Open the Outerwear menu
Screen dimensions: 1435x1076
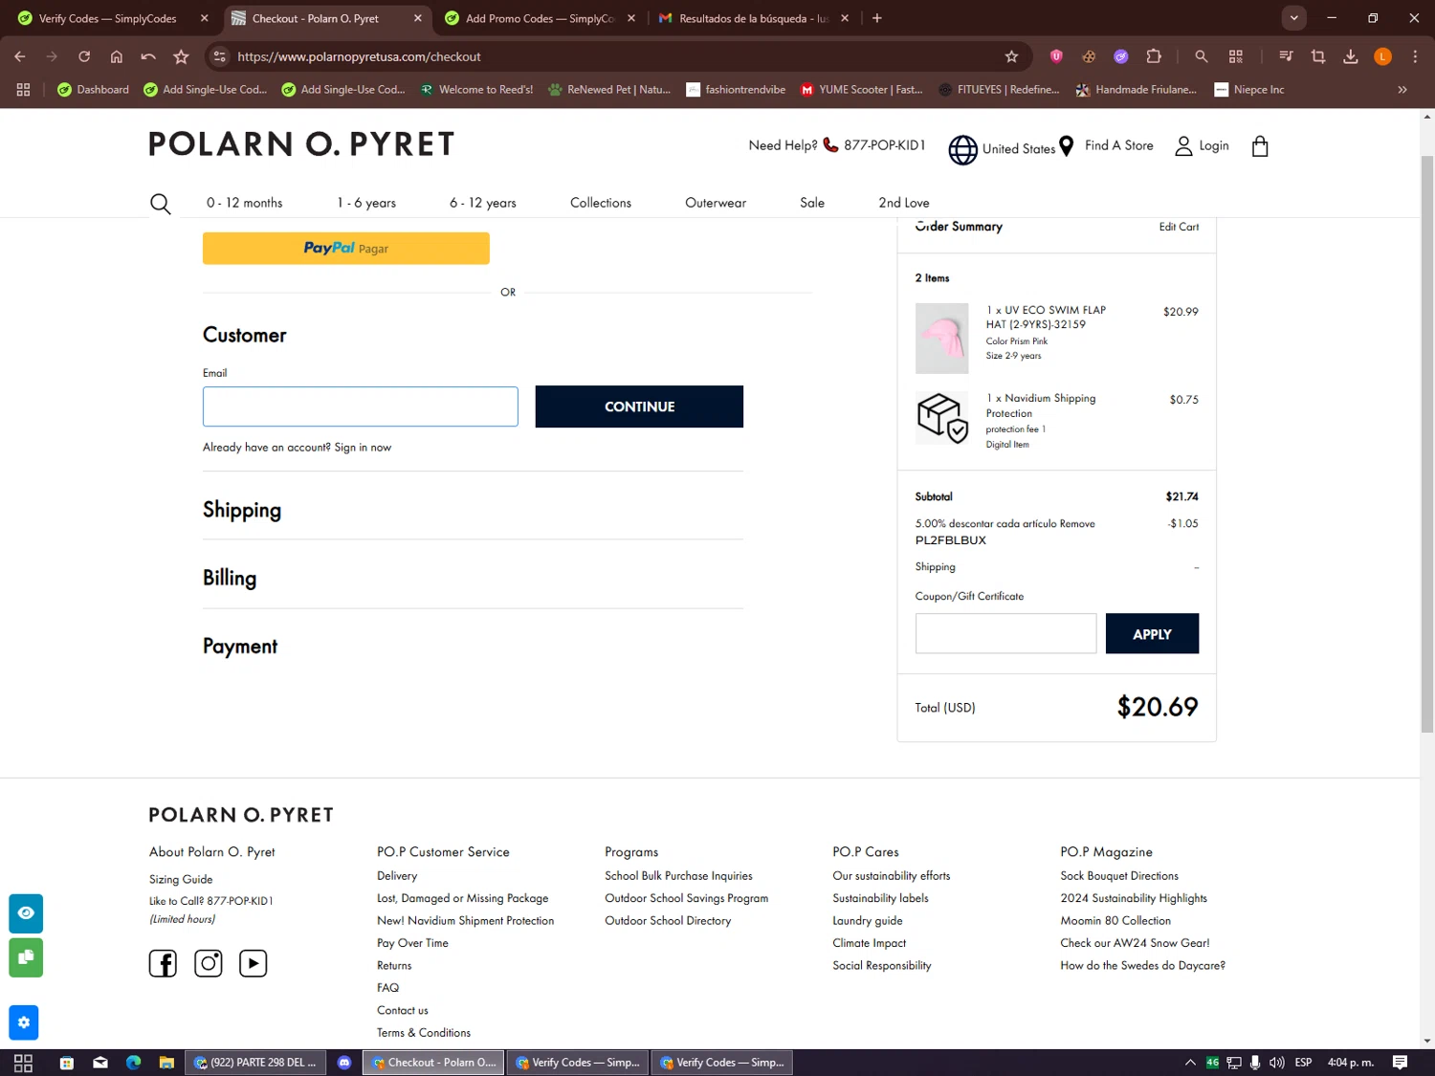(x=716, y=203)
